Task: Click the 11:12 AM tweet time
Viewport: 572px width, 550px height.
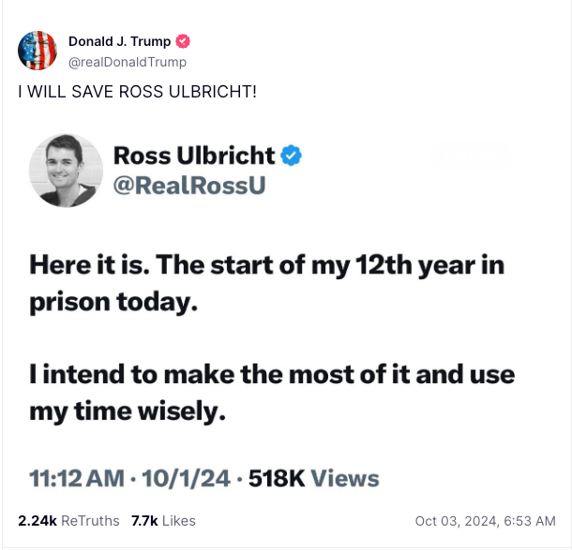Action: click(76, 479)
